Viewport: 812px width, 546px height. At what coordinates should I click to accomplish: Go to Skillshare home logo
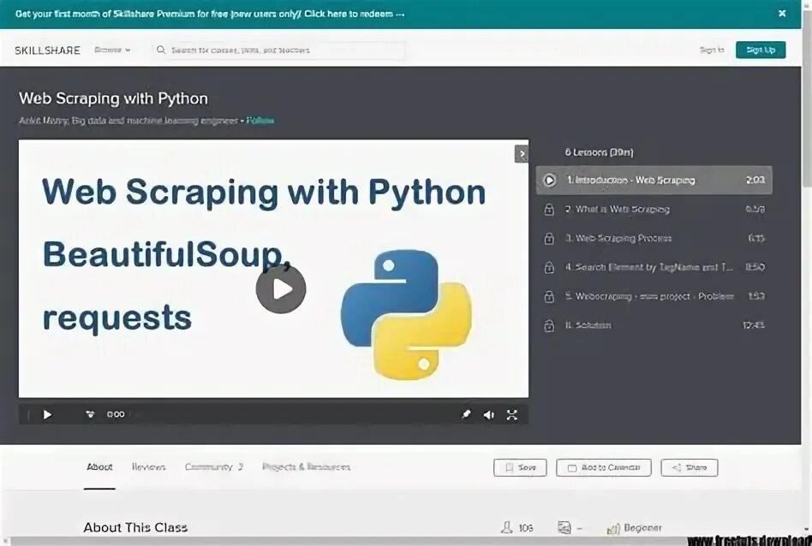coord(48,50)
